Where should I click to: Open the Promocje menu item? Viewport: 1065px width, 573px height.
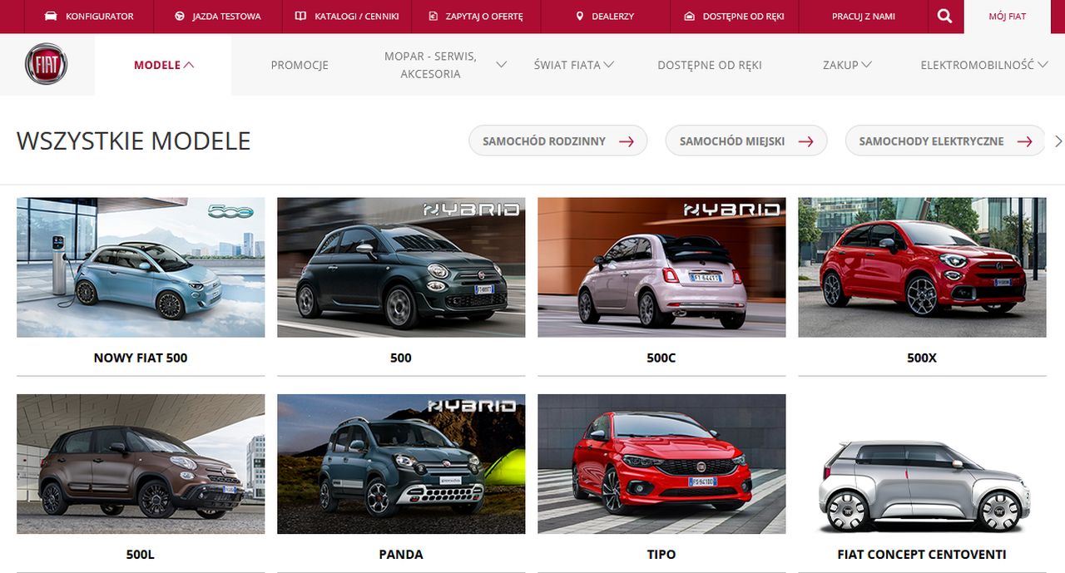tap(300, 65)
